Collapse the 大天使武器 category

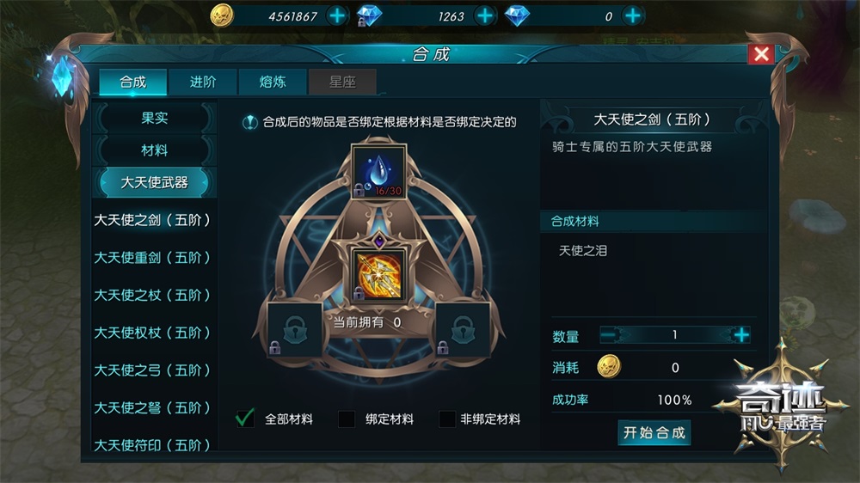click(x=154, y=182)
